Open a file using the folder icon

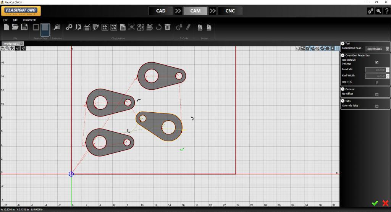[x=15, y=27]
